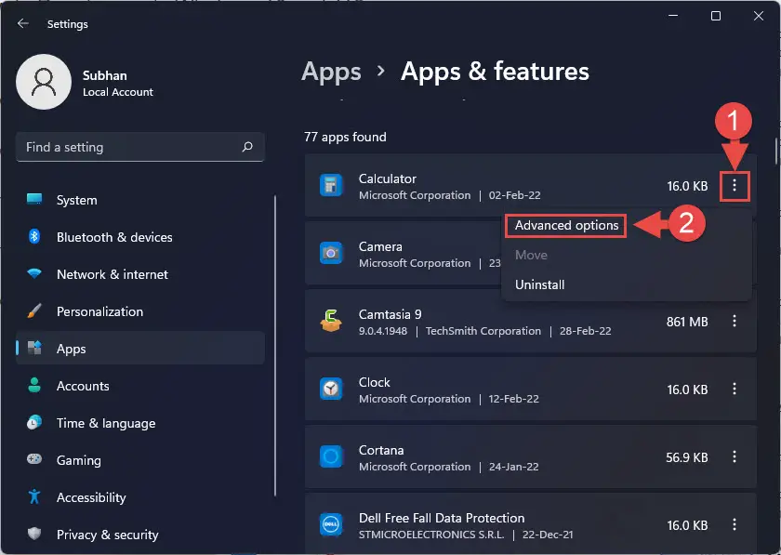Click the Cortana app icon

(x=331, y=456)
